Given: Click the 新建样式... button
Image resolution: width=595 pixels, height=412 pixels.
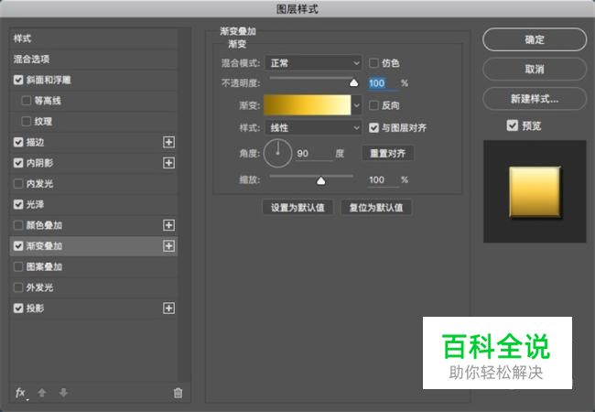Looking at the screenshot, I should pos(535,99).
